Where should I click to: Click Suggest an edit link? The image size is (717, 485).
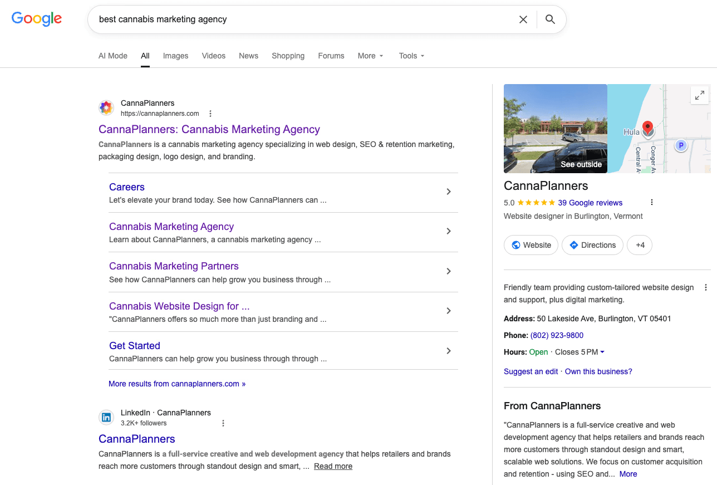(x=531, y=371)
